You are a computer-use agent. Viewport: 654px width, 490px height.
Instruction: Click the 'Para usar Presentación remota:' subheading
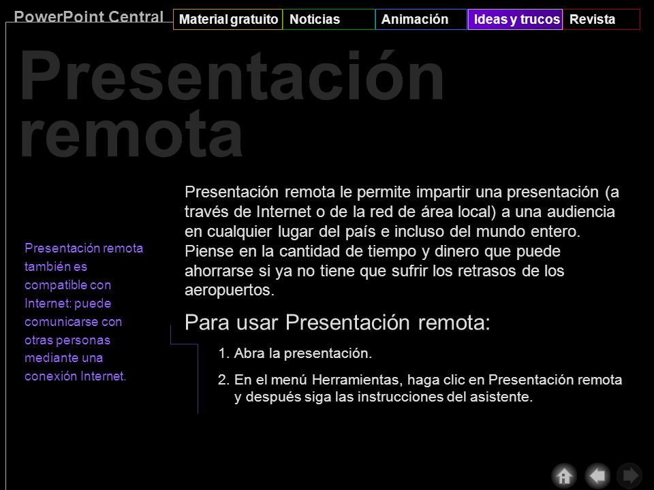[337, 323]
